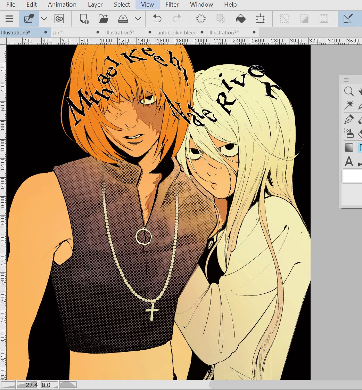Viewport: 362px width, 390px height.
Task: Click the Invert selected area icon
Action: point(304,19)
